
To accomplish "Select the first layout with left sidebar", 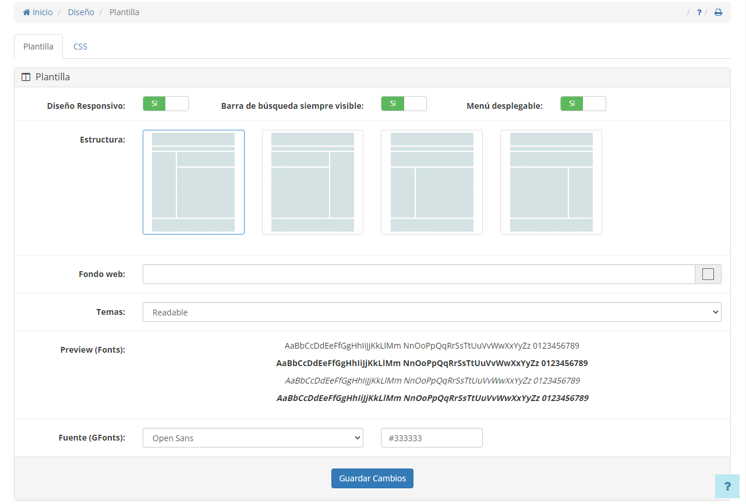I will pos(193,182).
